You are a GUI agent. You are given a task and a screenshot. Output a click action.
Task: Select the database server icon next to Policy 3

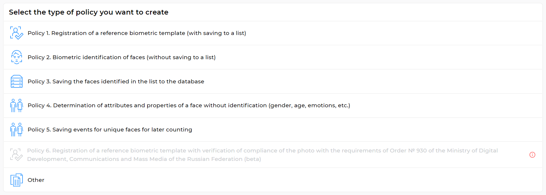[x=17, y=81]
